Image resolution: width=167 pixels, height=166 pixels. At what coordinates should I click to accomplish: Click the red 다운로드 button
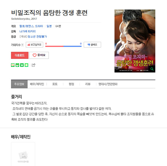coord(20,55)
